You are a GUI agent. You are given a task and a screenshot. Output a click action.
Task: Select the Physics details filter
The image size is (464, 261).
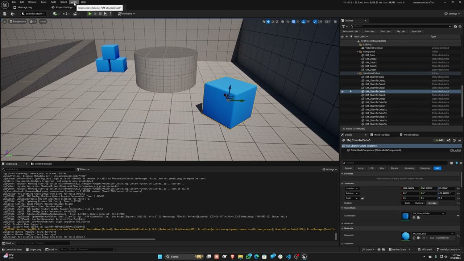(x=394, y=168)
